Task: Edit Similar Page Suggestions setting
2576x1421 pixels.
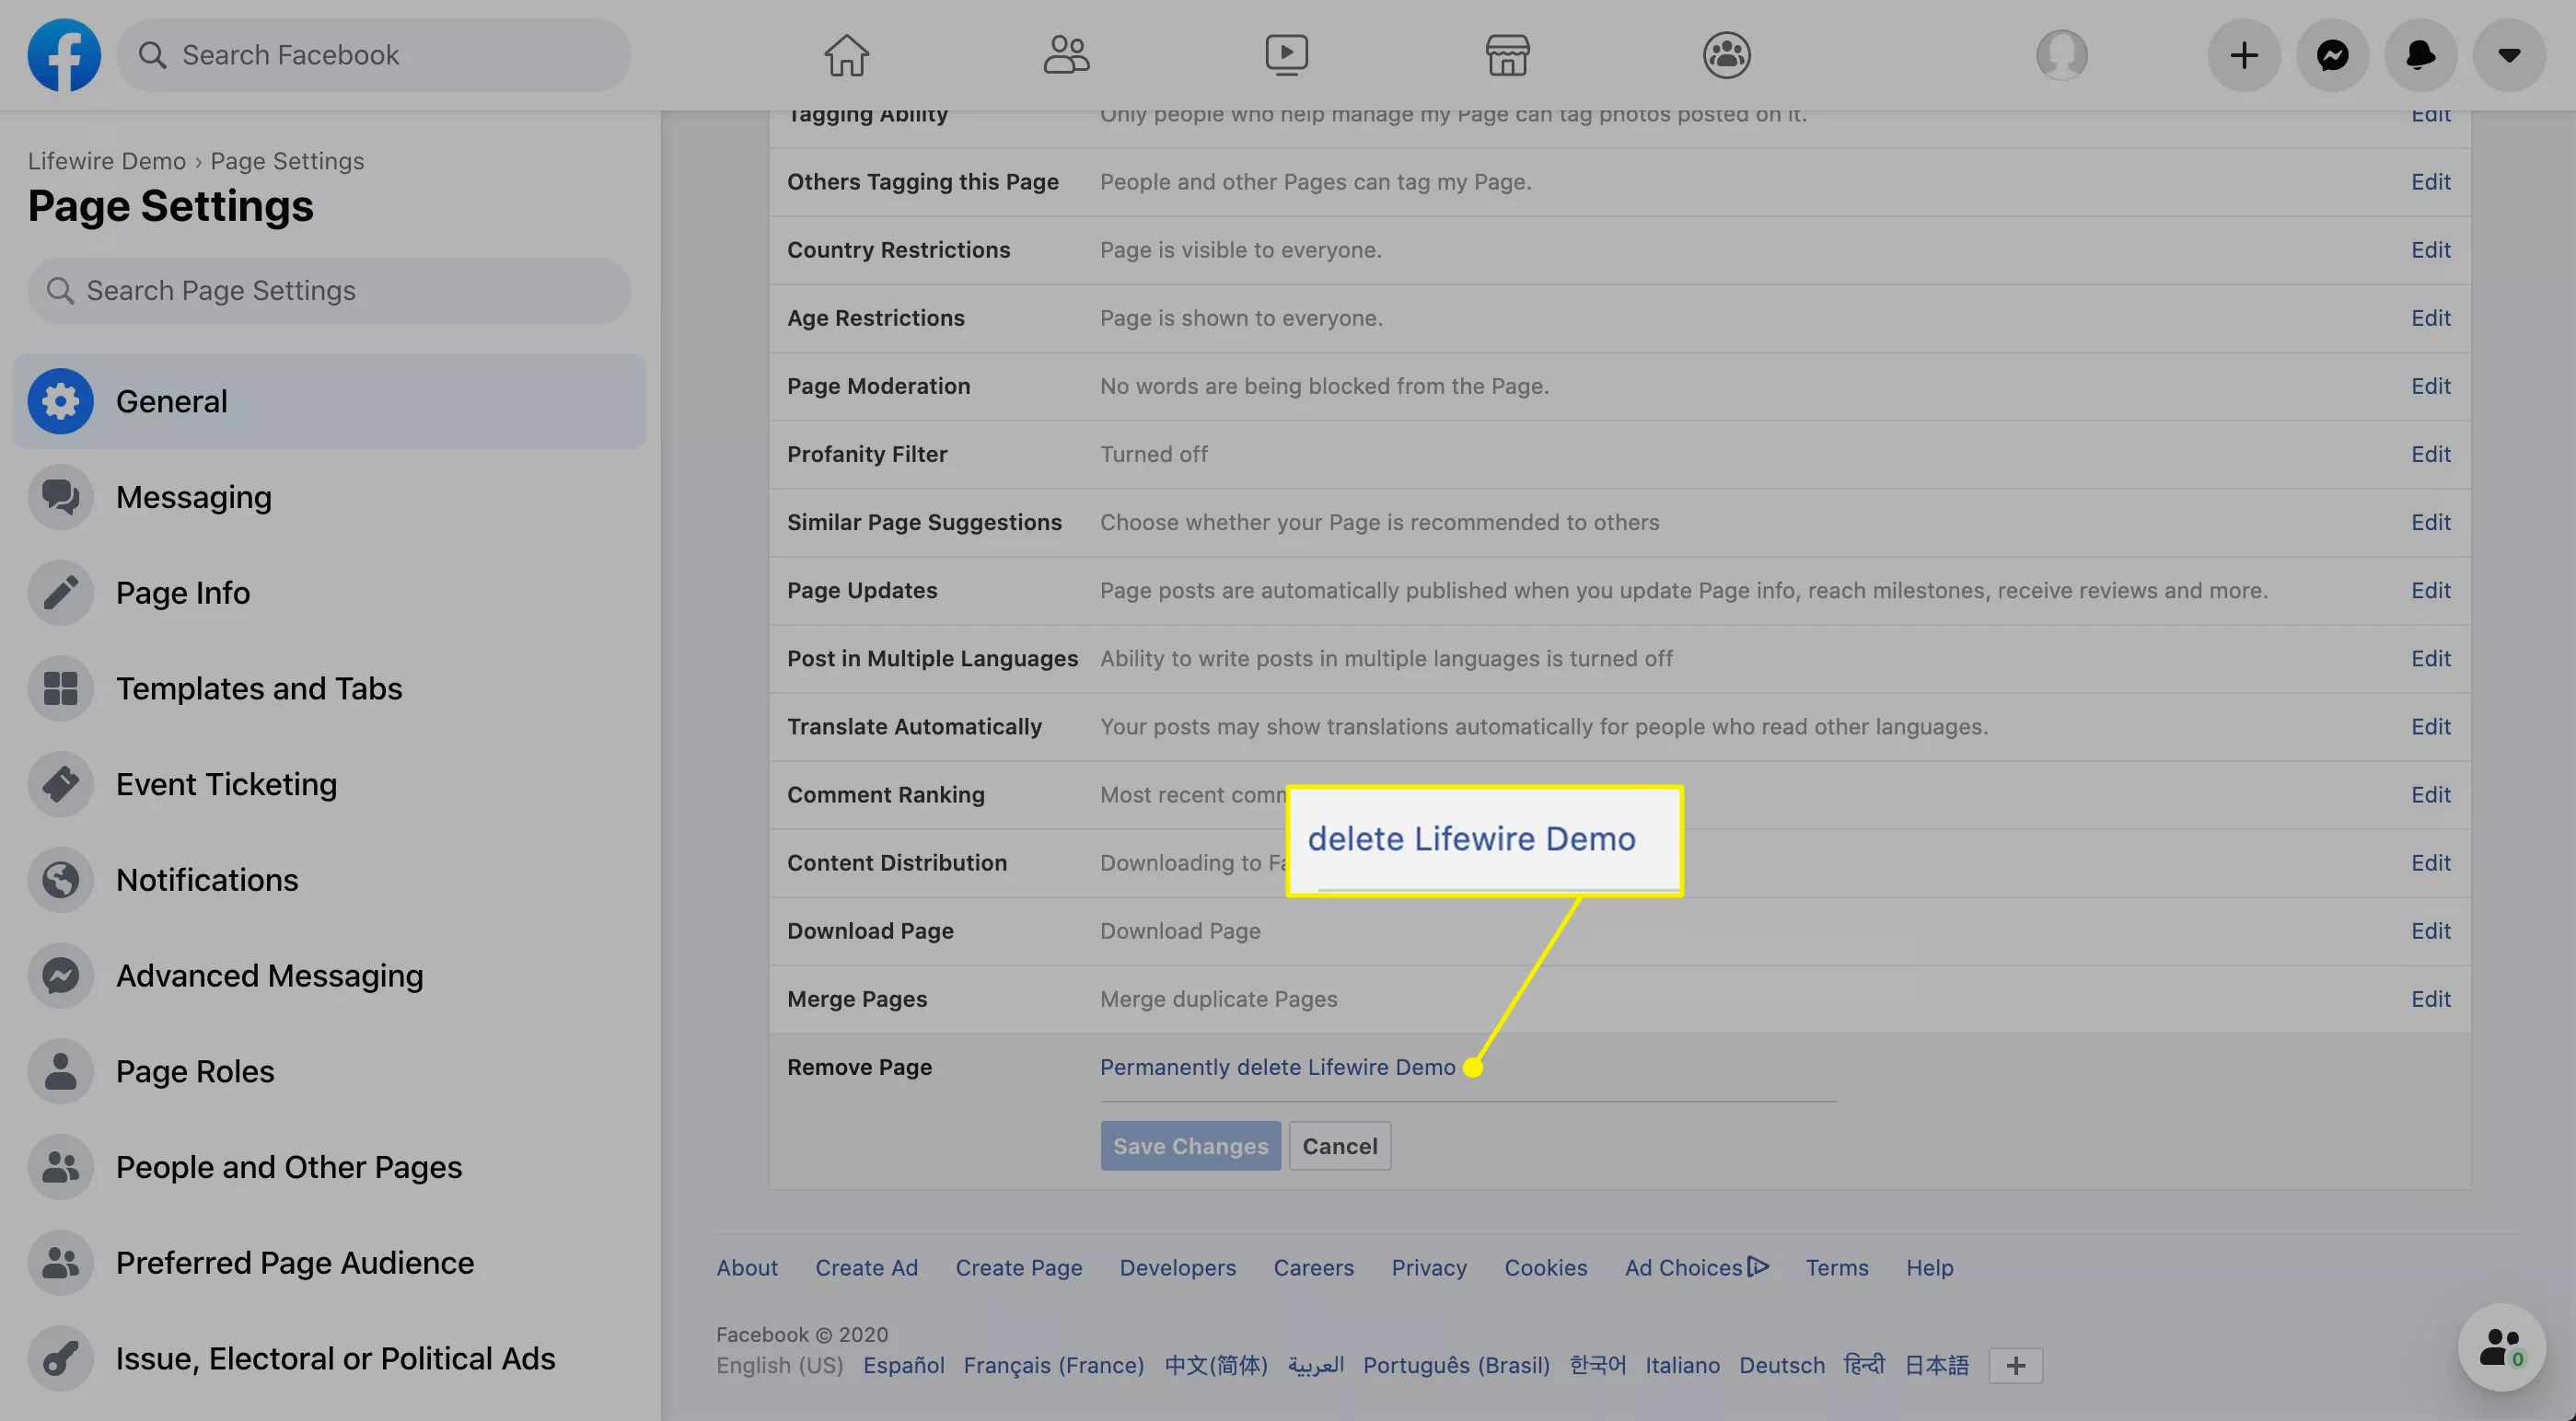Action: pos(2430,522)
